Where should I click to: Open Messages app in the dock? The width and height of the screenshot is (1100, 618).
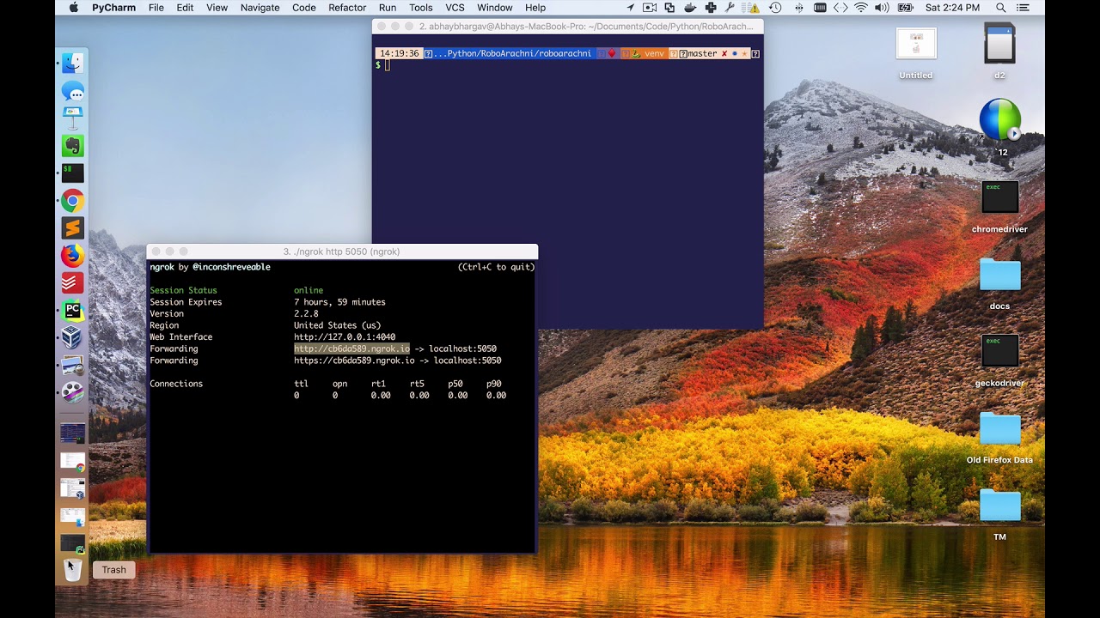73,91
